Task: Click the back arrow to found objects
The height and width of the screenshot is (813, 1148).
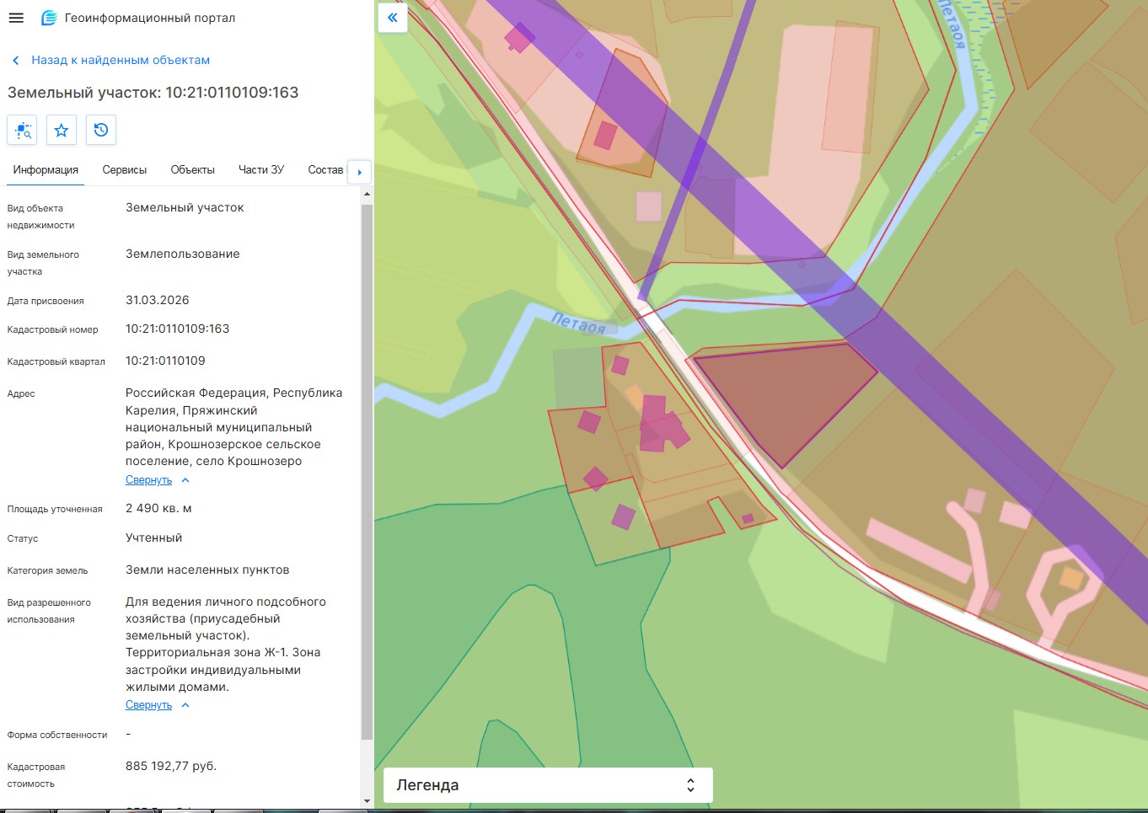Action: [x=16, y=61]
